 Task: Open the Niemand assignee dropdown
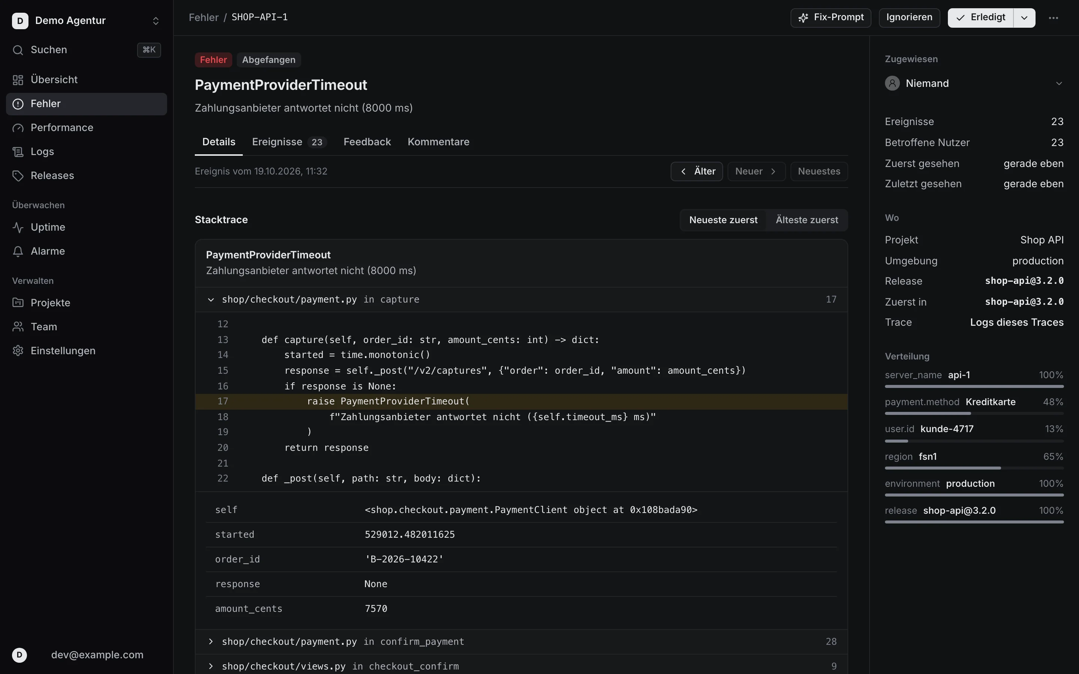pyautogui.click(x=974, y=84)
